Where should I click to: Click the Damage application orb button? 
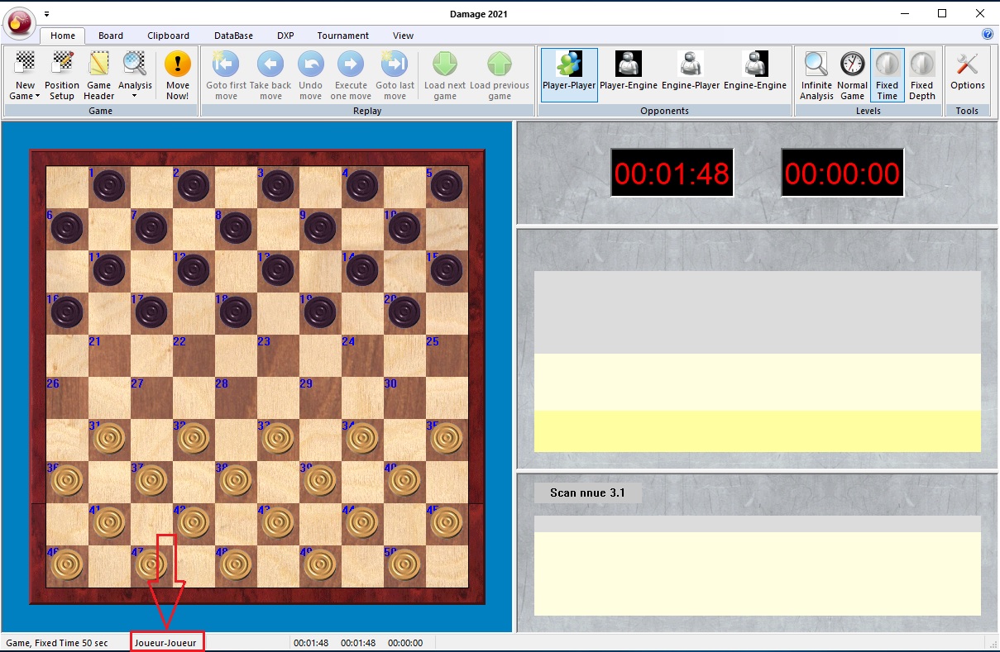19,22
